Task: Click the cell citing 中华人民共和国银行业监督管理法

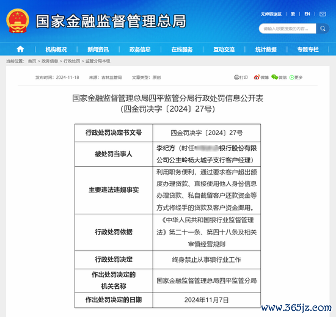Action: 206,232
